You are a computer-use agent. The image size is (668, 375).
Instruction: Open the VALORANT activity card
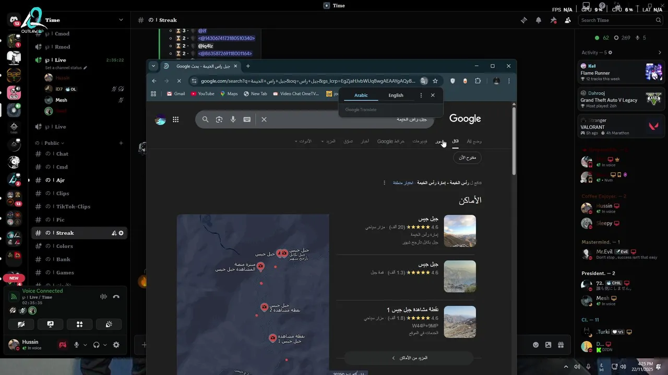pos(621,126)
